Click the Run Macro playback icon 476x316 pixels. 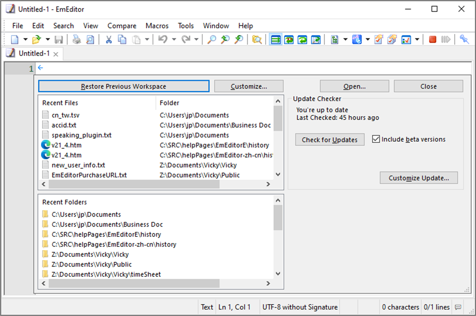(x=446, y=39)
